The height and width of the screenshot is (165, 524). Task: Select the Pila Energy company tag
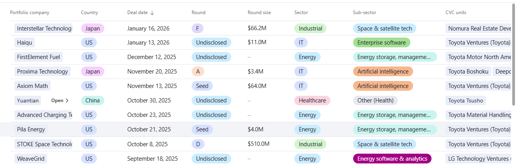click(31, 129)
